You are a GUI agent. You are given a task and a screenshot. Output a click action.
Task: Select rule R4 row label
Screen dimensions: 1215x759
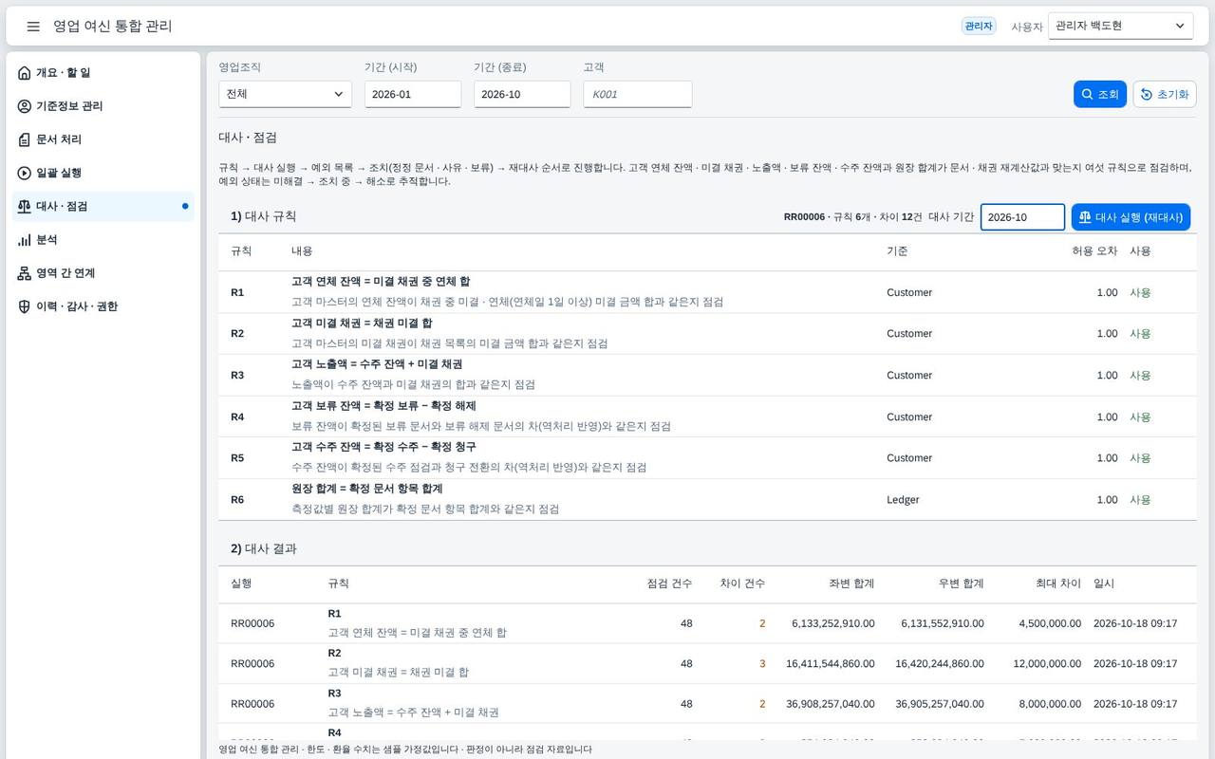[x=237, y=417]
